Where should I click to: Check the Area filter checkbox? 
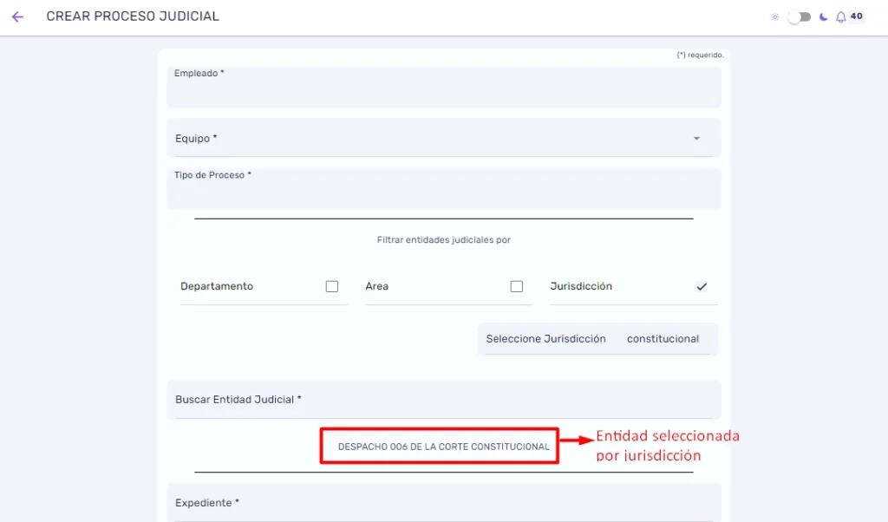click(x=517, y=286)
